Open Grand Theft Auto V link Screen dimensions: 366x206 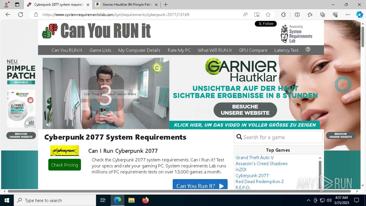pyautogui.click(x=254, y=157)
